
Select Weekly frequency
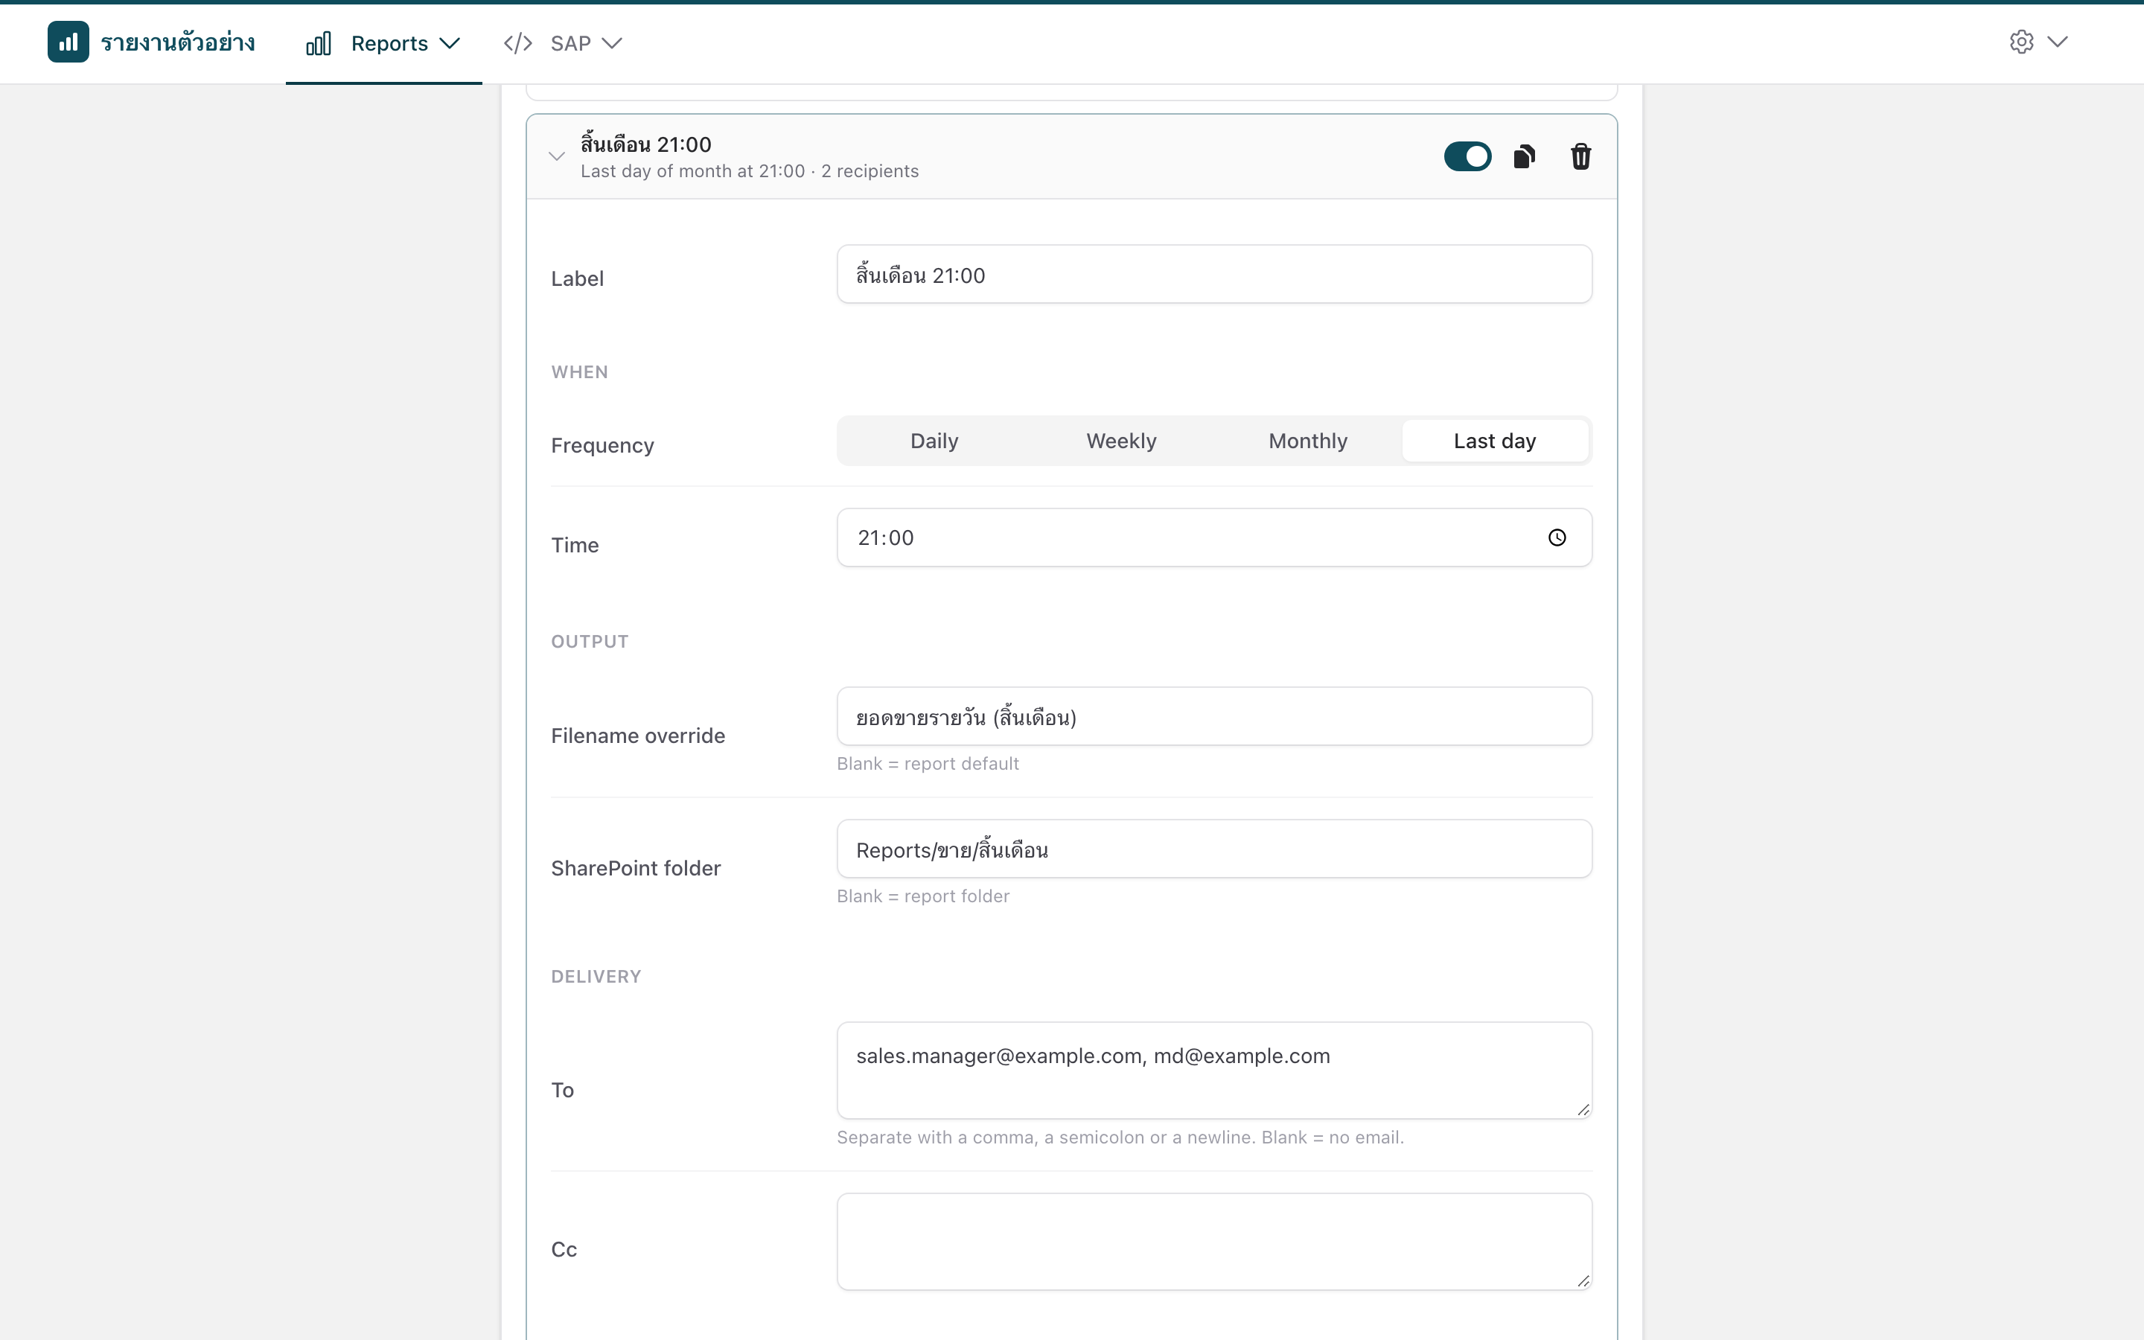pyautogui.click(x=1120, y=441)
